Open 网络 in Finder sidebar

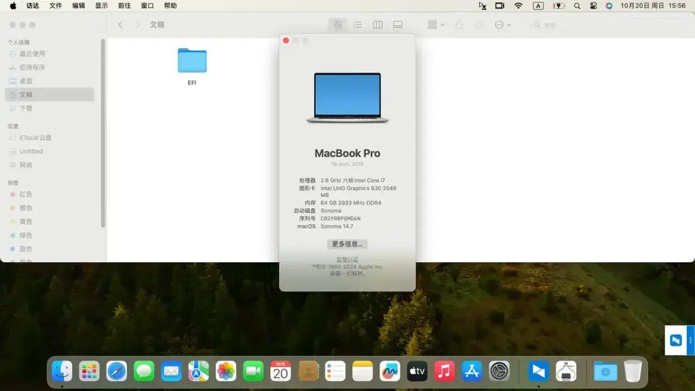pyautogui.click(x=26, y=165)
